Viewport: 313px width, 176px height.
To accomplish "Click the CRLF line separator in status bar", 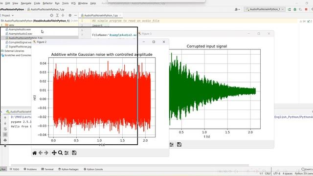I will [x=268, y=174].
